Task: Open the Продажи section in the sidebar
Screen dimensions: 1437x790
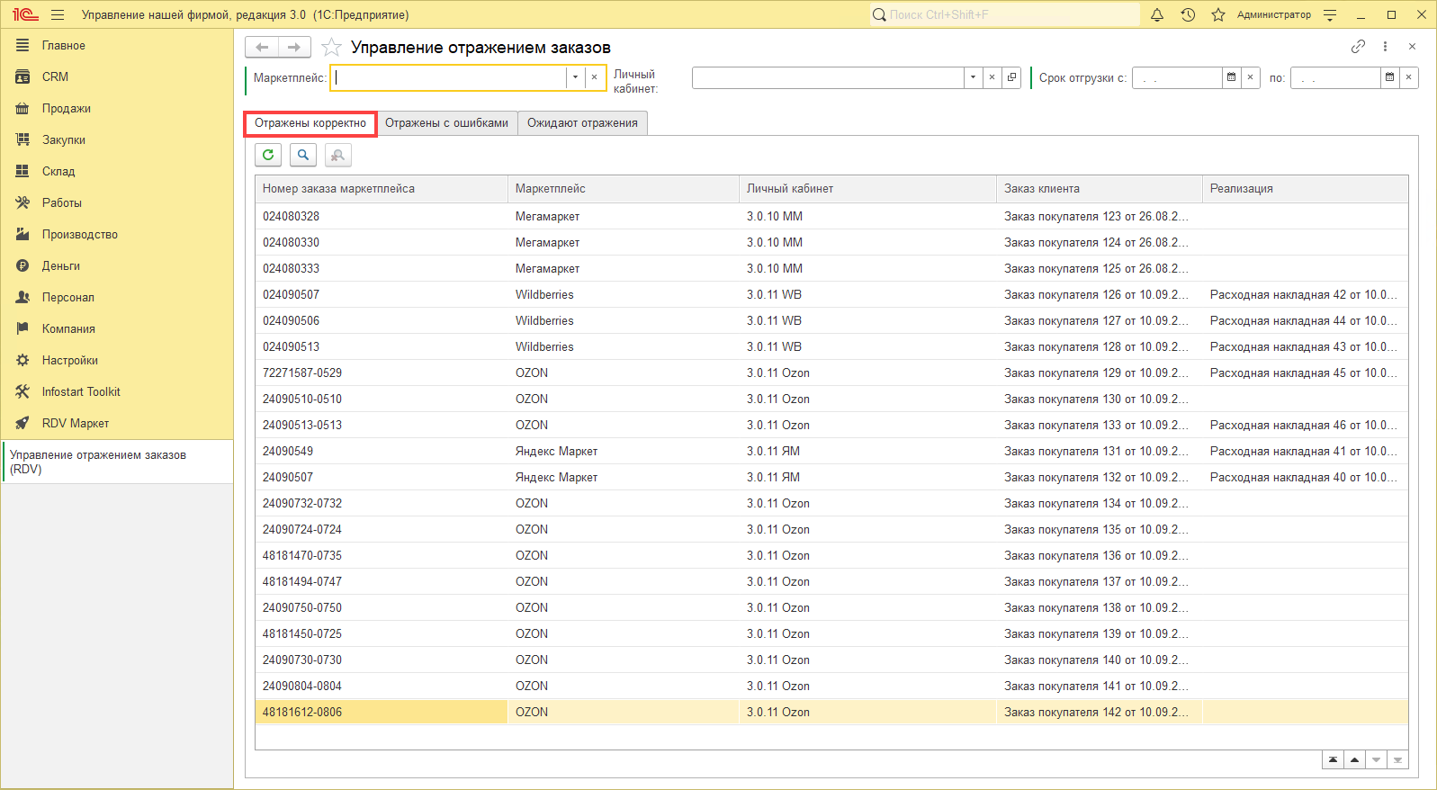Action: click(x=66, y=109)
